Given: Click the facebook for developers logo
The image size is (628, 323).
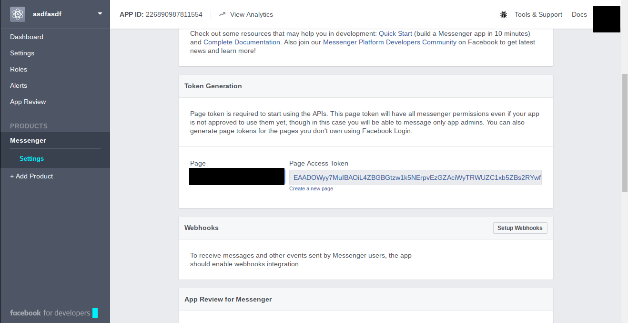Looking at the screenshot, I should [x=54, y=313].
